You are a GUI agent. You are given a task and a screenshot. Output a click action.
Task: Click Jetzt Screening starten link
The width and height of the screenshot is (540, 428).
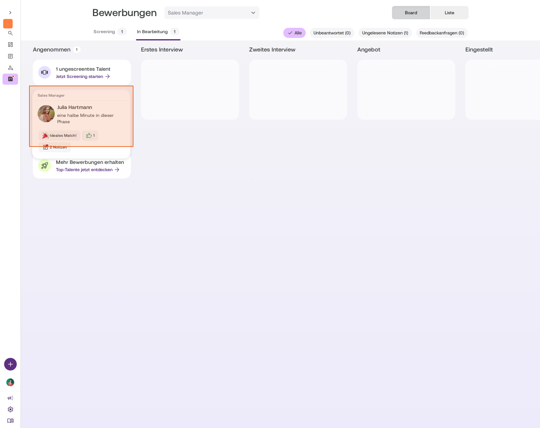click(83, 76)
